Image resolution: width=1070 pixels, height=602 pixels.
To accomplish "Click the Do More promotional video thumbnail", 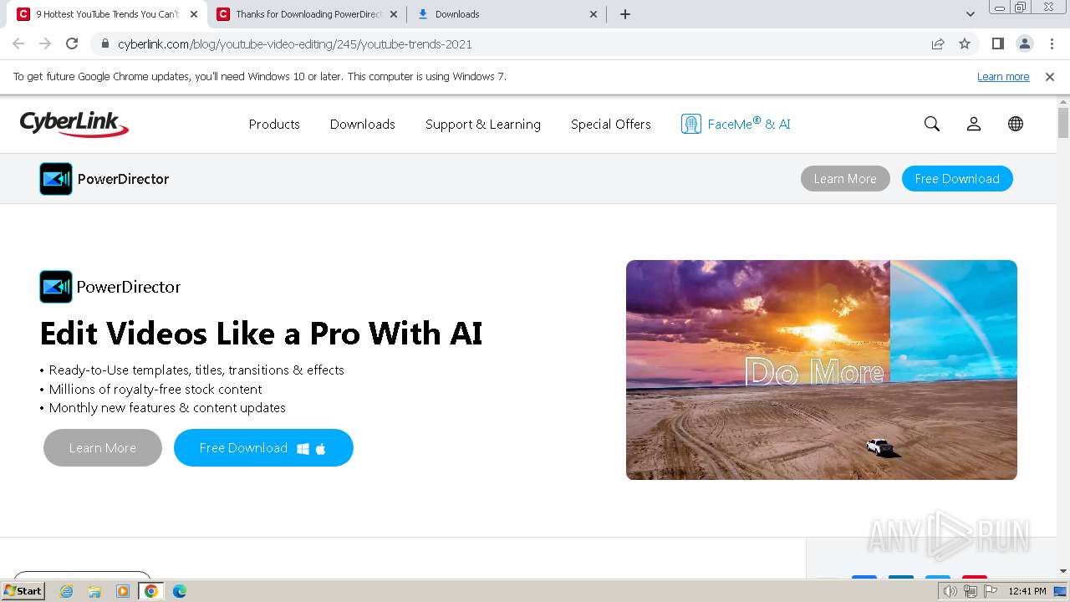I will coord(822,370).
